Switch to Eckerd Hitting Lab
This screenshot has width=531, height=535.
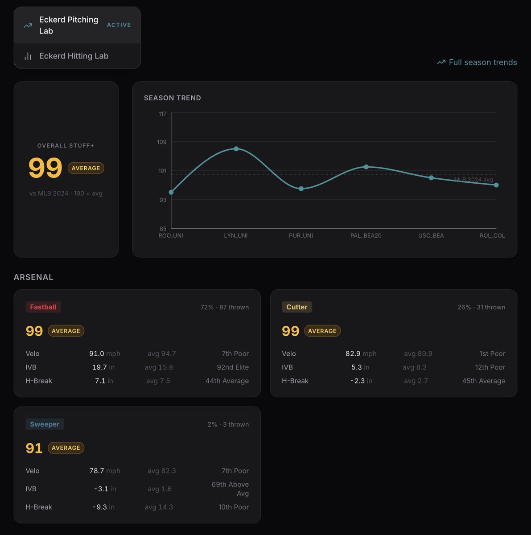[x=77, y=56]
